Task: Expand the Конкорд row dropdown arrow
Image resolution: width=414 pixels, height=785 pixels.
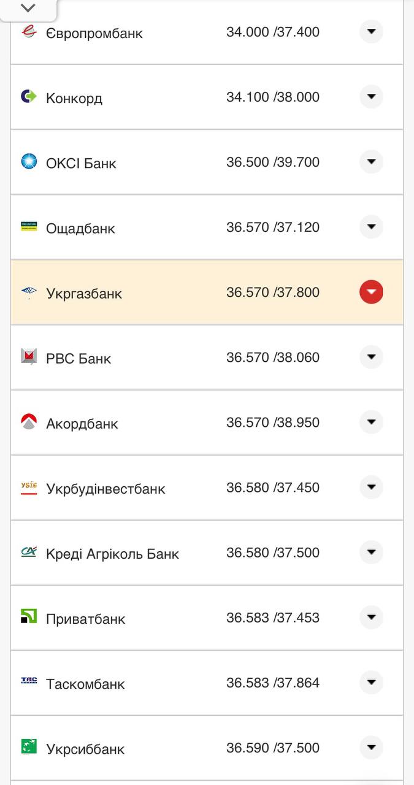Action: tap(371, 96)
